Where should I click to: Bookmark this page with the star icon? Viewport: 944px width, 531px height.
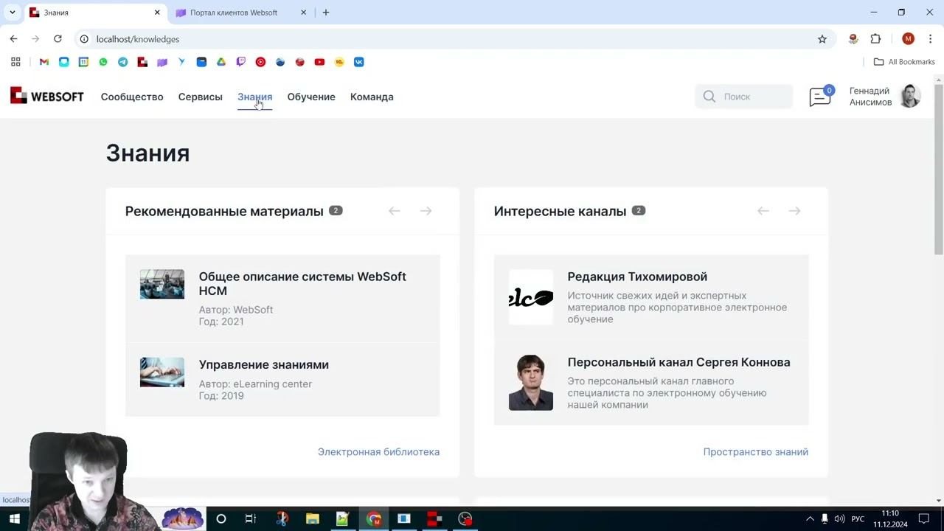coord(822,39)
